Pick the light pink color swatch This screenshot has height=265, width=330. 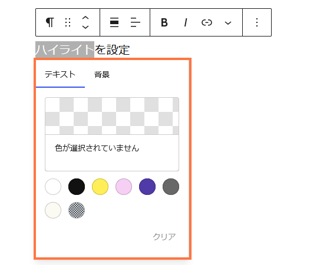tap(124, 187)
